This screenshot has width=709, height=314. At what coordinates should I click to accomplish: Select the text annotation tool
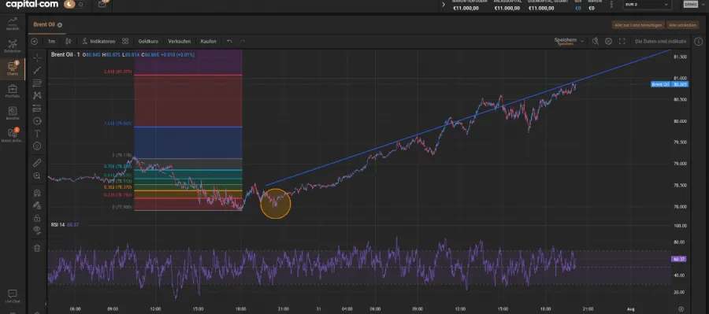37,133
